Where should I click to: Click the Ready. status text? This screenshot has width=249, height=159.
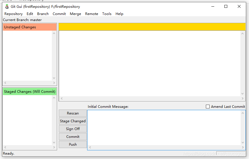[x=9, y=154]
